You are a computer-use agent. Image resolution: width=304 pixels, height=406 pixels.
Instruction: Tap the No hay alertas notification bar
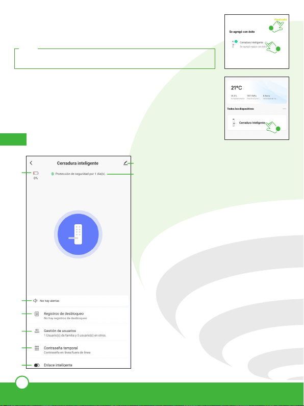pyautogui.click(x=78, y=301)
